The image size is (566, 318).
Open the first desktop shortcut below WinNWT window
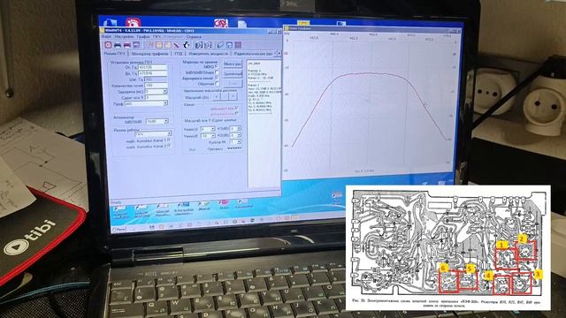click(x=120, y=211)
